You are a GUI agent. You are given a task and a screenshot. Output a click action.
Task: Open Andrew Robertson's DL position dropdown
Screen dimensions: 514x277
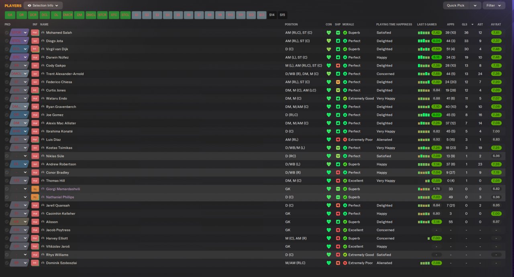[20, 164]
